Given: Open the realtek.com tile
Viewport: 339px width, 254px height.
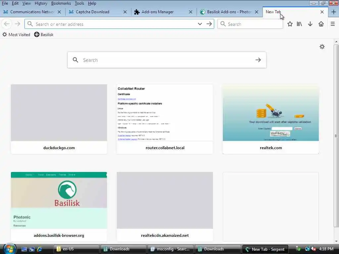Looking at the screenshot, I should (x=271, y=119).
